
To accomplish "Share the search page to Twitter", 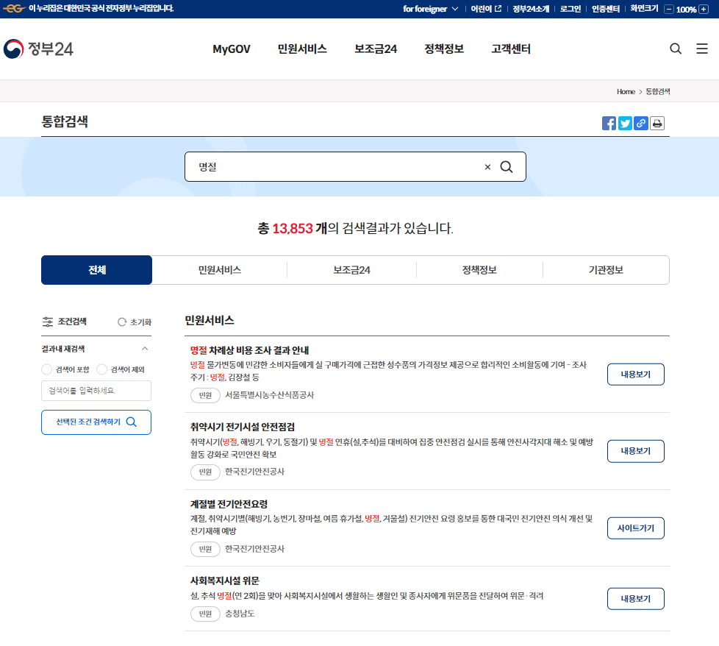I will [625, 123].
